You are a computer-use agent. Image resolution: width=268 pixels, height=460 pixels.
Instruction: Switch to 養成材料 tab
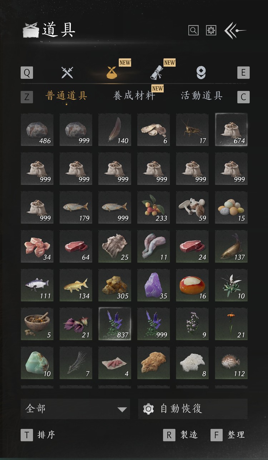(134, 96)
